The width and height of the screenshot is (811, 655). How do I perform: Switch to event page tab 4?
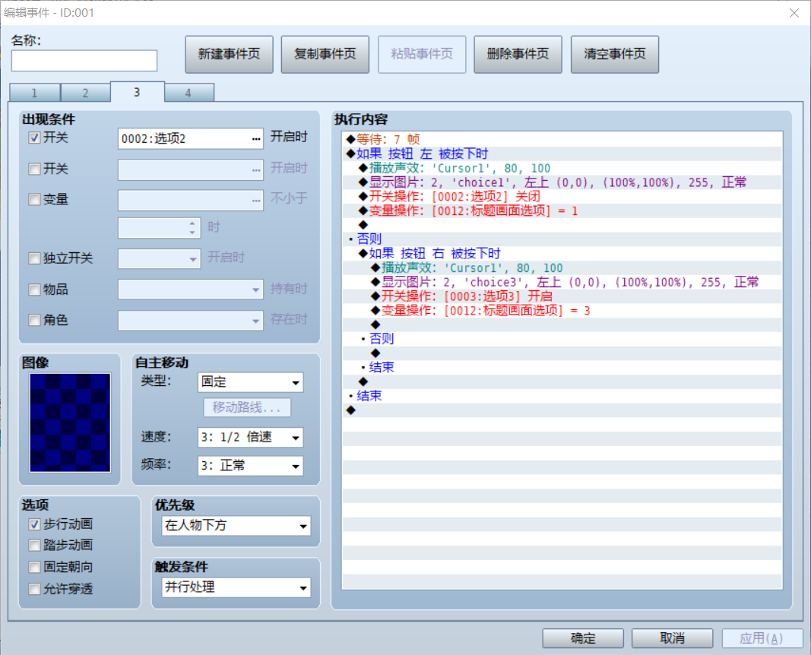pos(188,93)
